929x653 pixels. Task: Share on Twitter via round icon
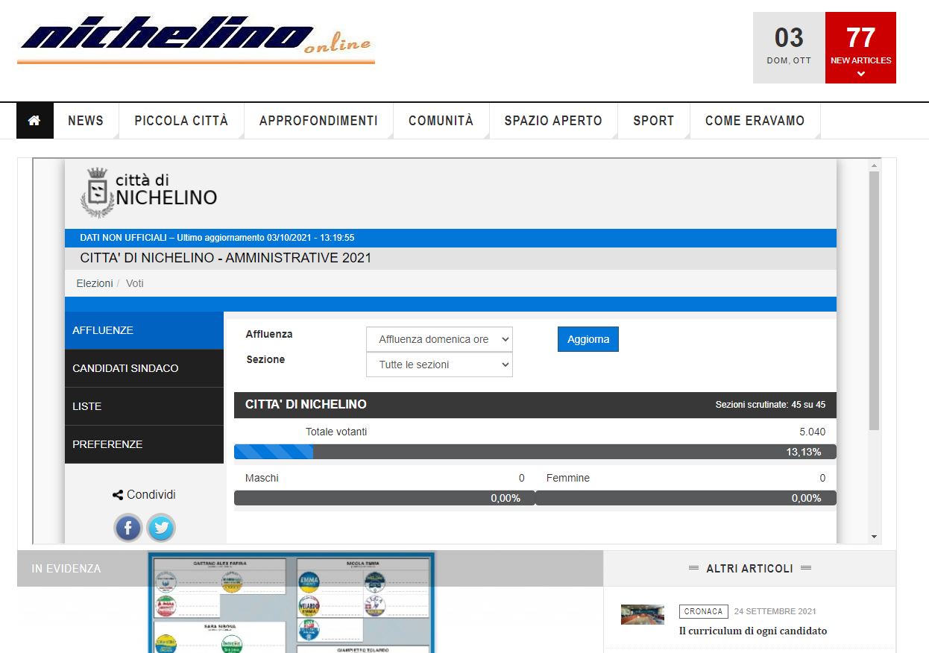point(161,529)
